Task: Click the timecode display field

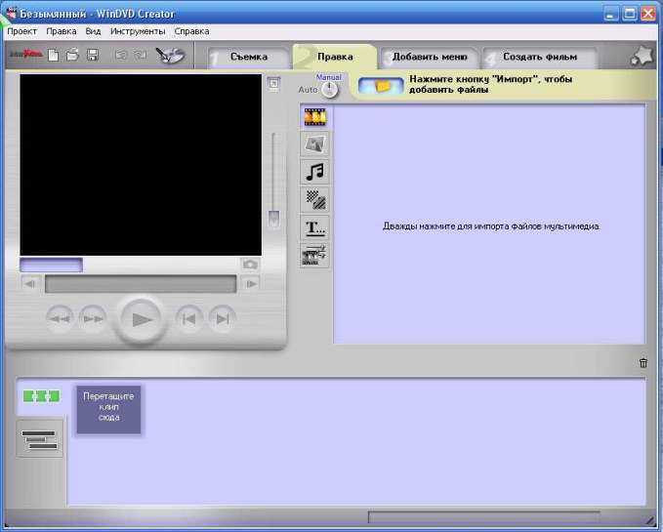Action: 51,265
